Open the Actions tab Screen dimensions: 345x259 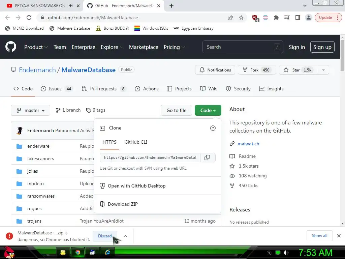pyautogui.click(x=147, y=89)
